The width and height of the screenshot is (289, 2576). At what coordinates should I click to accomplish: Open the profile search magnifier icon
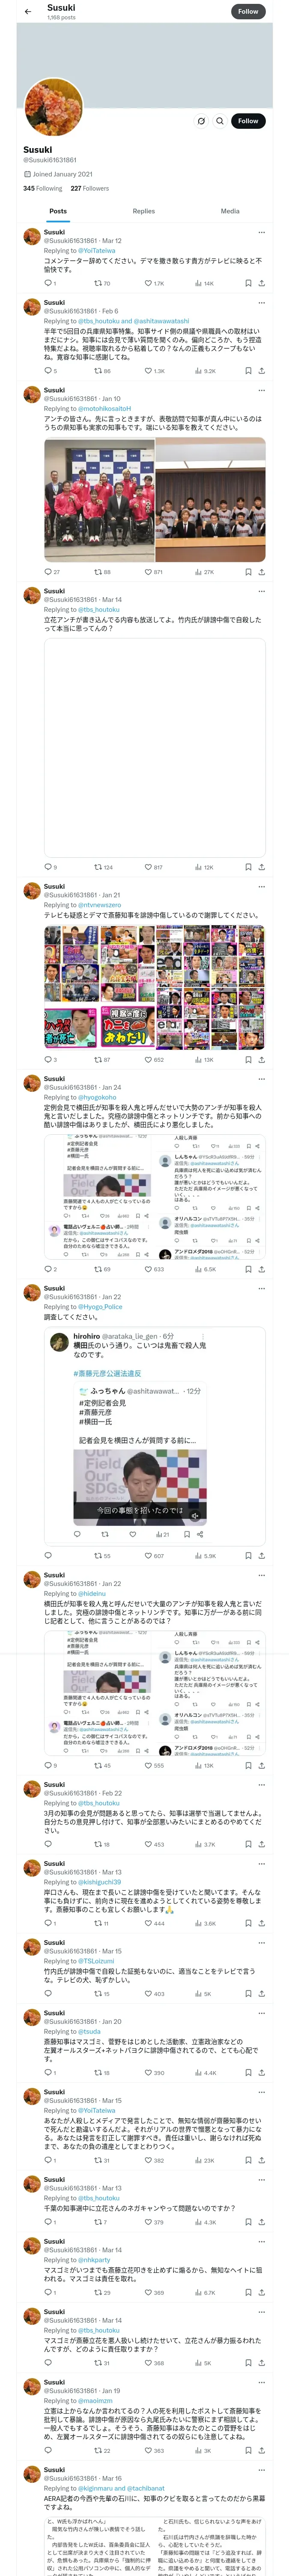(x=219, y=121)
